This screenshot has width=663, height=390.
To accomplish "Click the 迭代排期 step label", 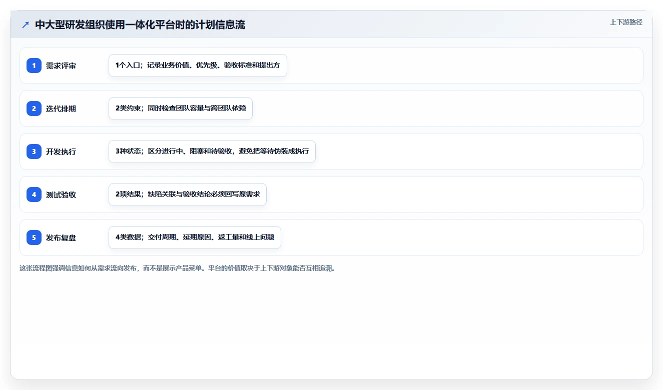I will (61, 109).
